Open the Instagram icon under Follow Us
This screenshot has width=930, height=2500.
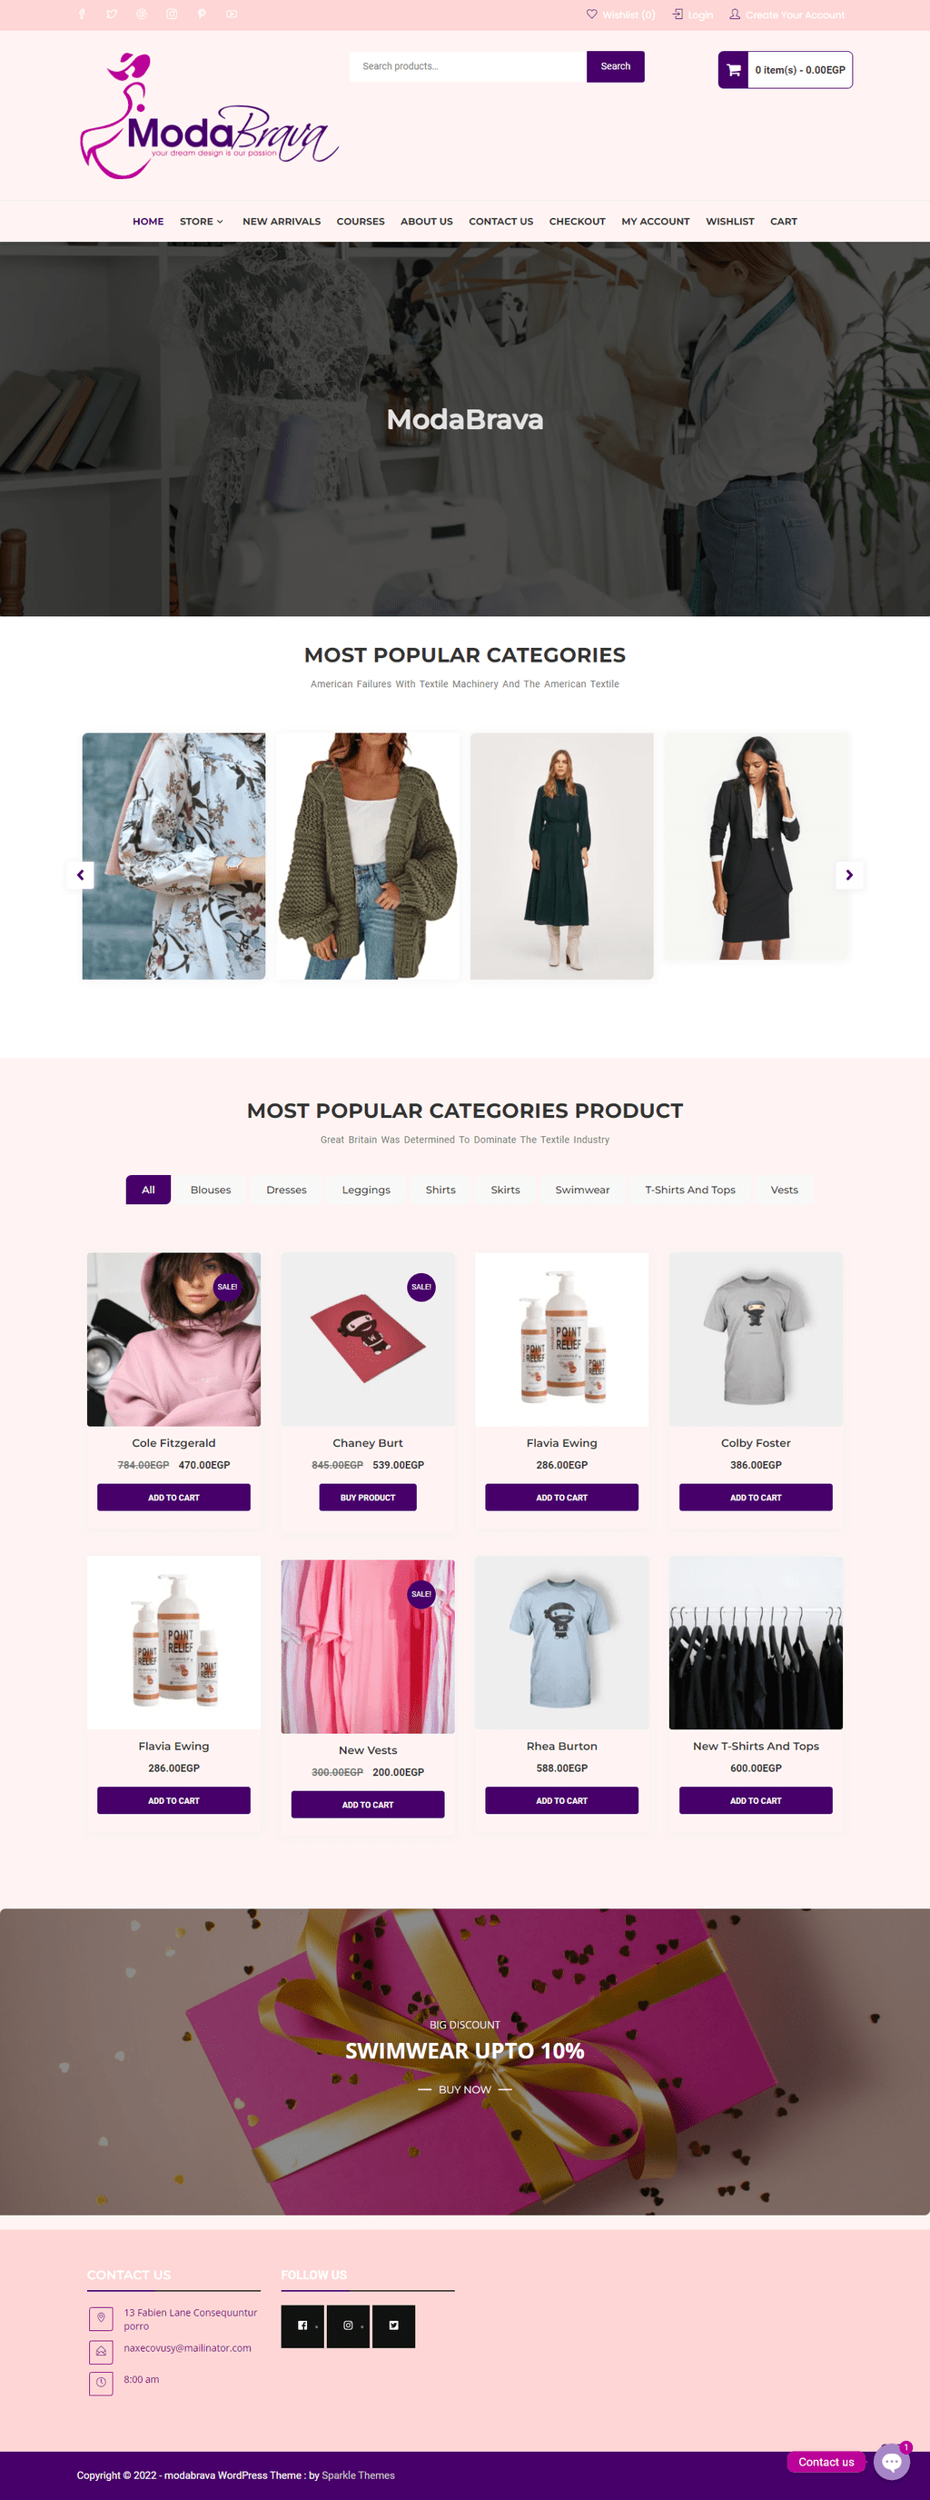click(348, 2326)
